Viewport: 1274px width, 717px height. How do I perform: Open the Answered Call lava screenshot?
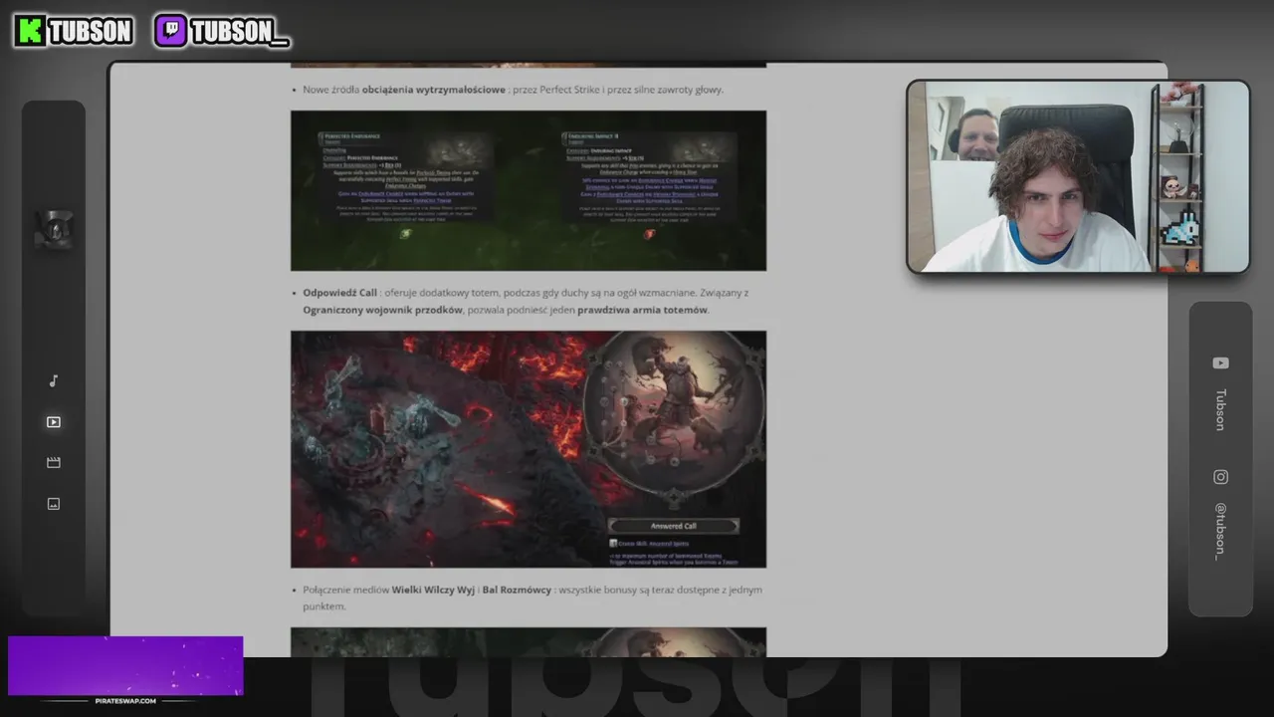[x=529, y=449]
